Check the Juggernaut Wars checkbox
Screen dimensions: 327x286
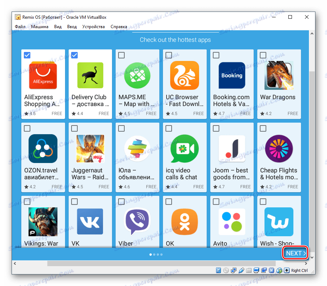(x=74, y=128)
